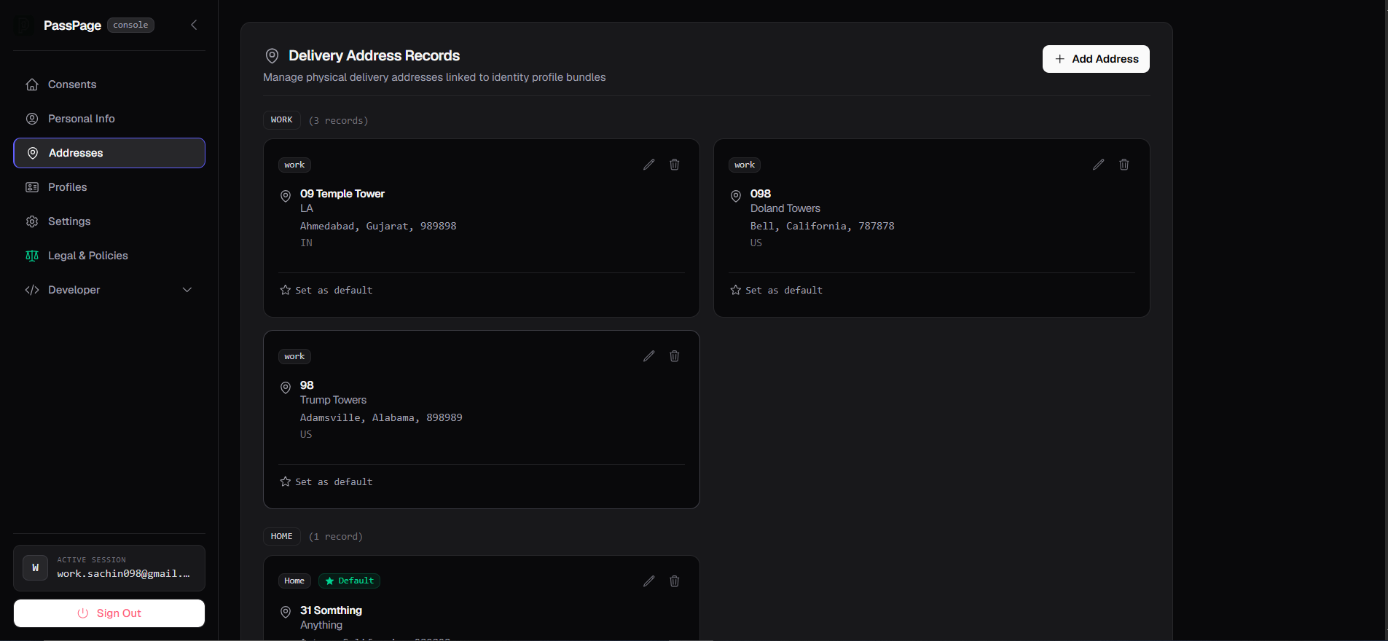Click the pin icon beside 31 Somthing
The image size is (1388, 641).
(x=286, y=613)
